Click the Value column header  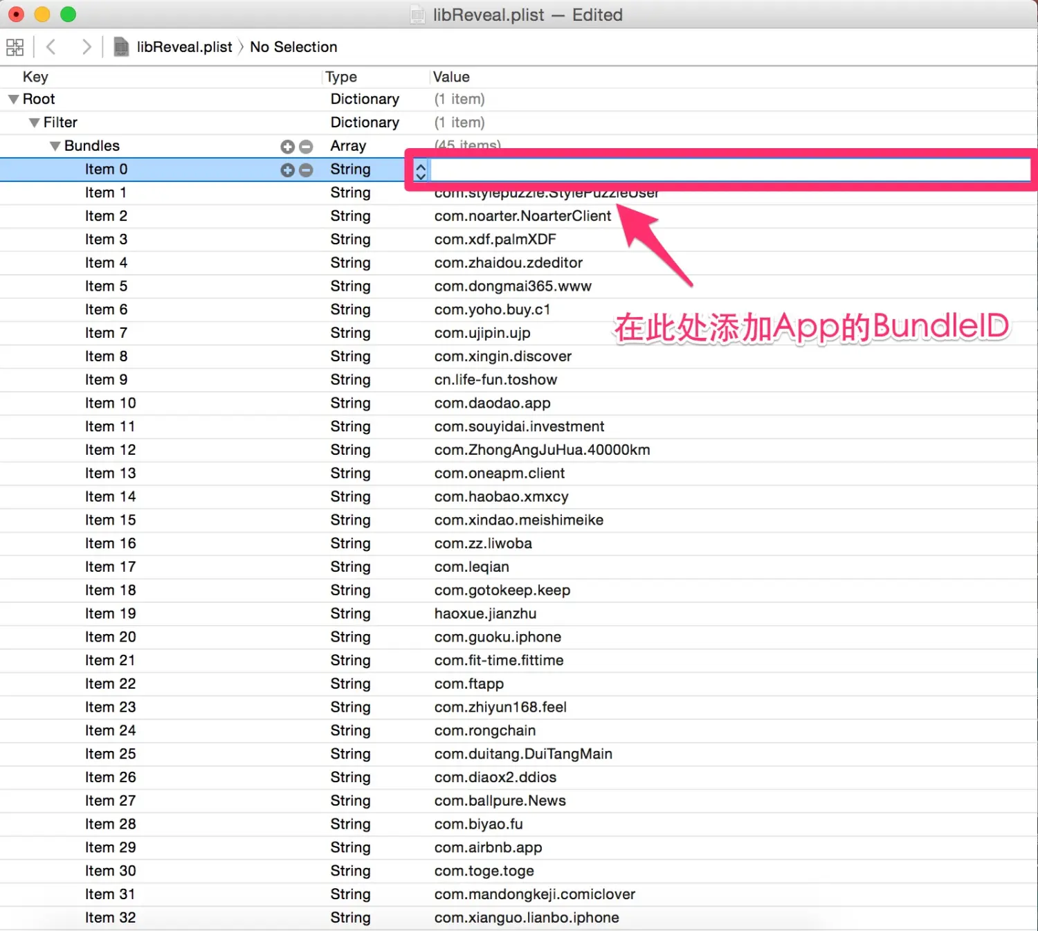click(451, 77)
